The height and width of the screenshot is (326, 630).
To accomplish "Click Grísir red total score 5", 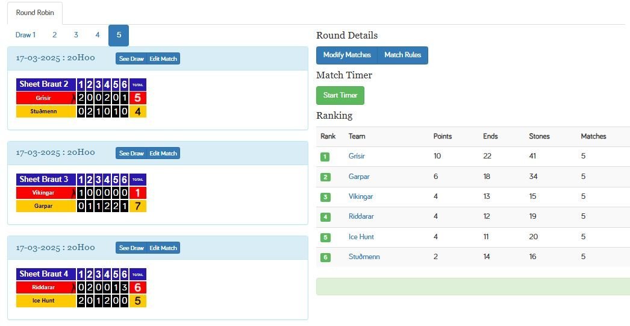I will pyautogui.click(x=138, y=98).
